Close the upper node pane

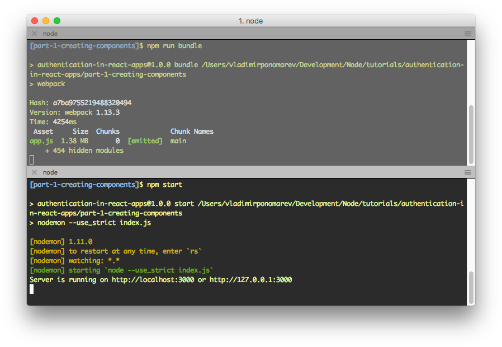pos(35,34)
